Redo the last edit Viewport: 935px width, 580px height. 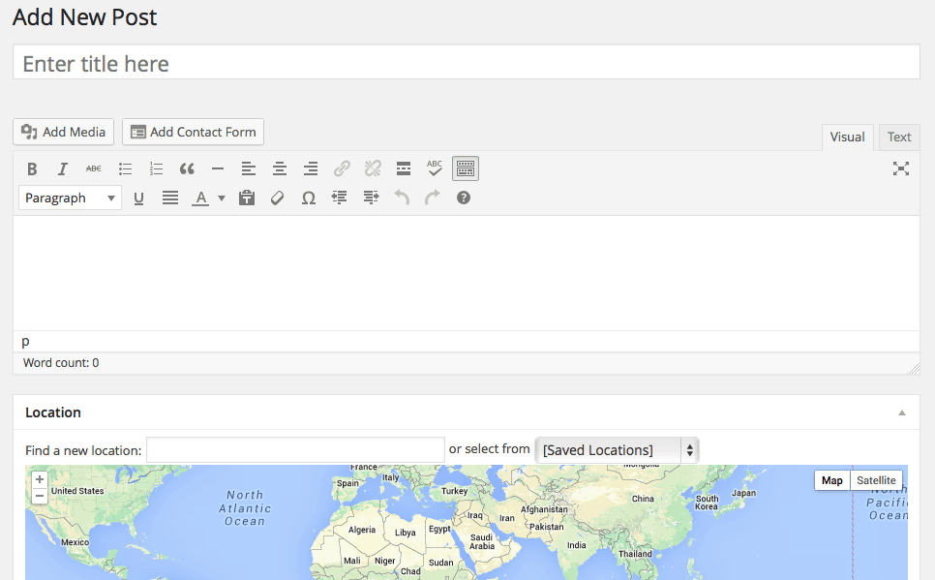[x=433, y=198]
